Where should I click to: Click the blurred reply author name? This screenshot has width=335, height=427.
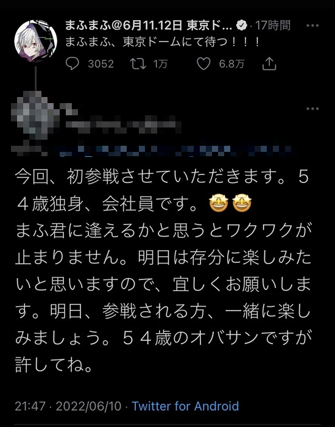[124, 123]
